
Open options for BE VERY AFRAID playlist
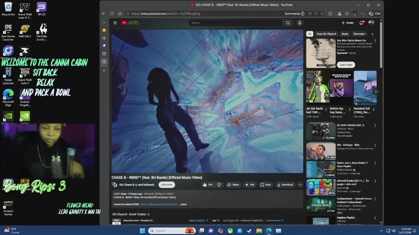375,125
